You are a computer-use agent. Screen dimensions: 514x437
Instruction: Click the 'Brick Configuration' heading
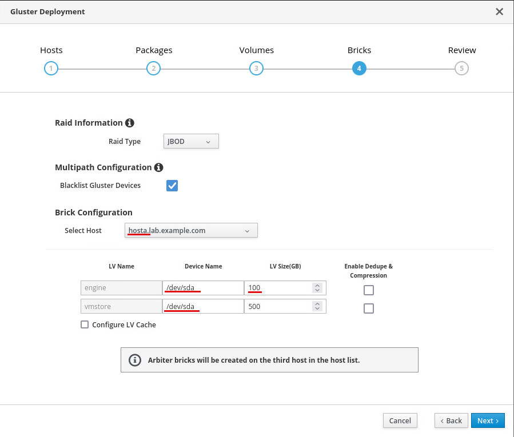click(x=94, y=213)
